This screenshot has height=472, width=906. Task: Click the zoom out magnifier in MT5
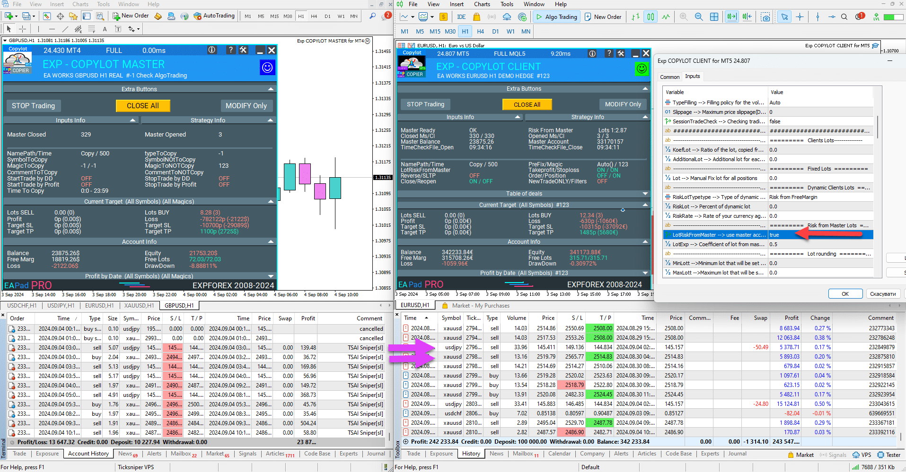pos(698,17)
